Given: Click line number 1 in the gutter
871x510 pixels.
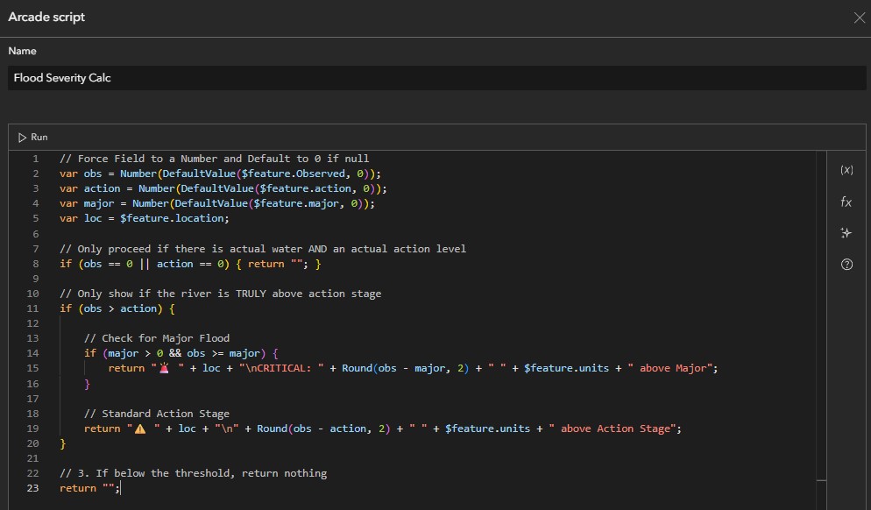Looking at the screenshot, I should (x=36, y=159).
